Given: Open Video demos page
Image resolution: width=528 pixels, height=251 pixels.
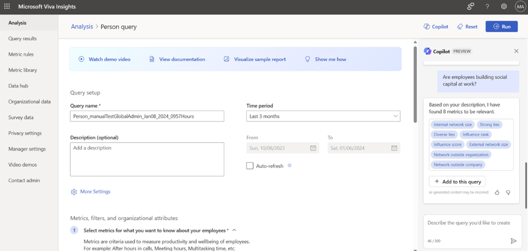Looking at the screenshot, I should [23, 165].
